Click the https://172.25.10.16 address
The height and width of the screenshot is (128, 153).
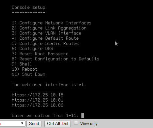[x=38, y=95]
